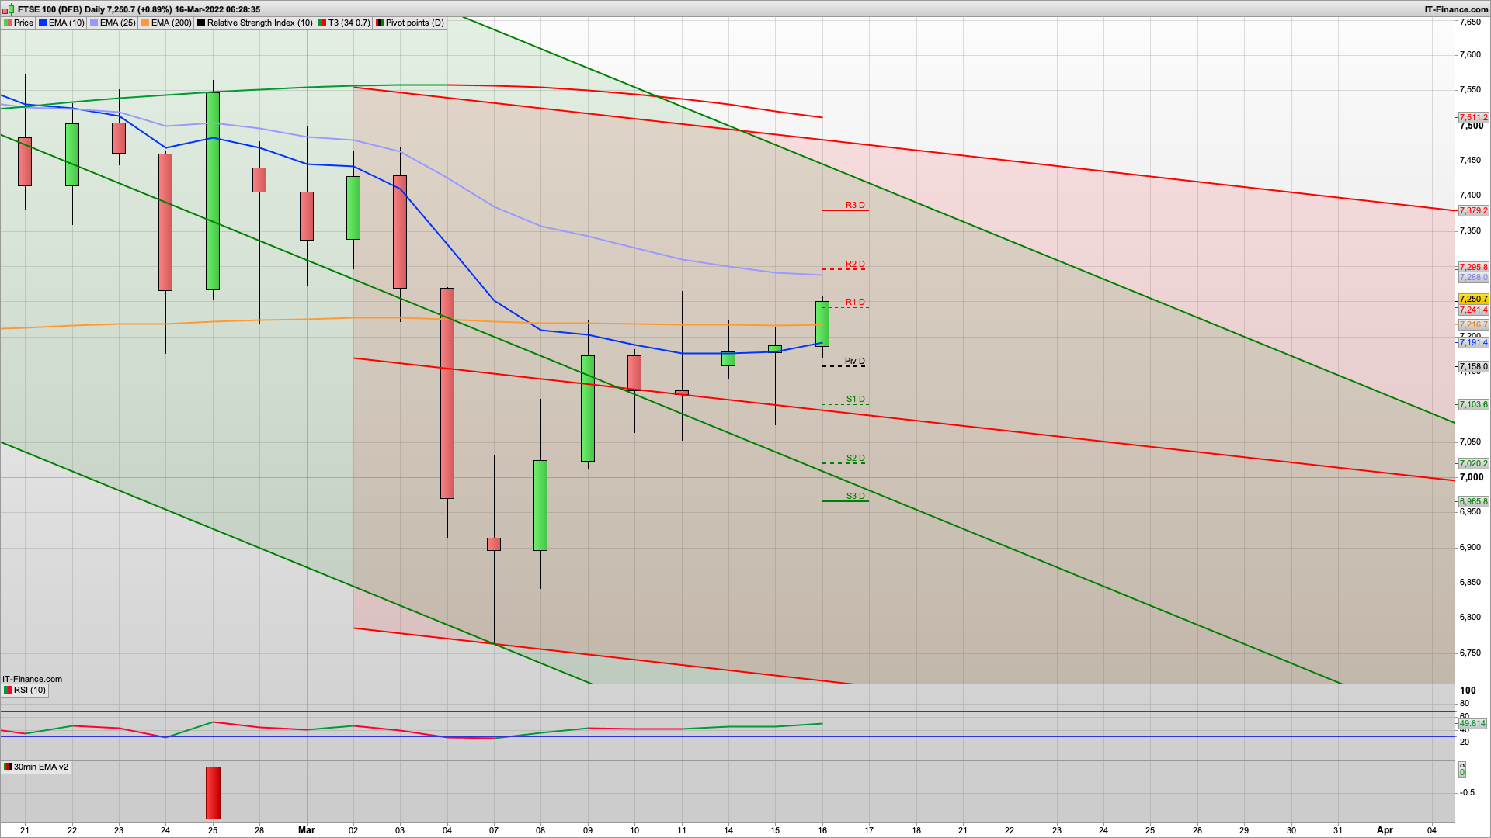Image resolution: width=1491 pixels, height=838 pixels.
Task: Click the 6,965.8 S3 price tag
Action: click(1473, 502)
